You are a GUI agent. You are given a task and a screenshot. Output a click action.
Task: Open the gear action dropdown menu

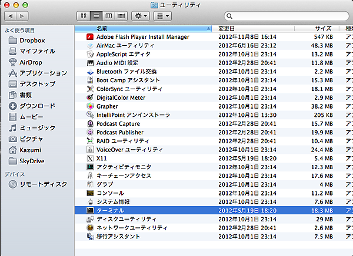[142, 15]
